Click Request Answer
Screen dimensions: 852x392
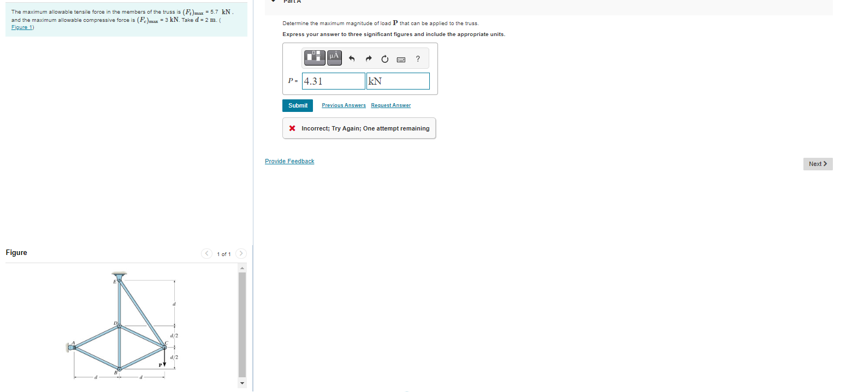click(x=390, y=105)
